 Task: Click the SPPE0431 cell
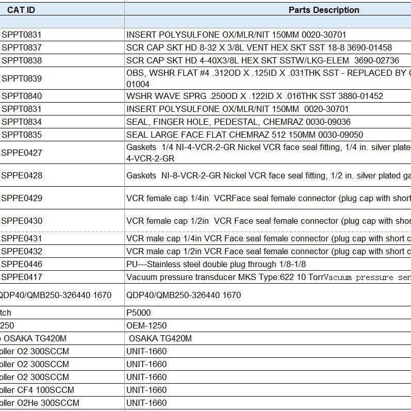[x=22, y=238]
